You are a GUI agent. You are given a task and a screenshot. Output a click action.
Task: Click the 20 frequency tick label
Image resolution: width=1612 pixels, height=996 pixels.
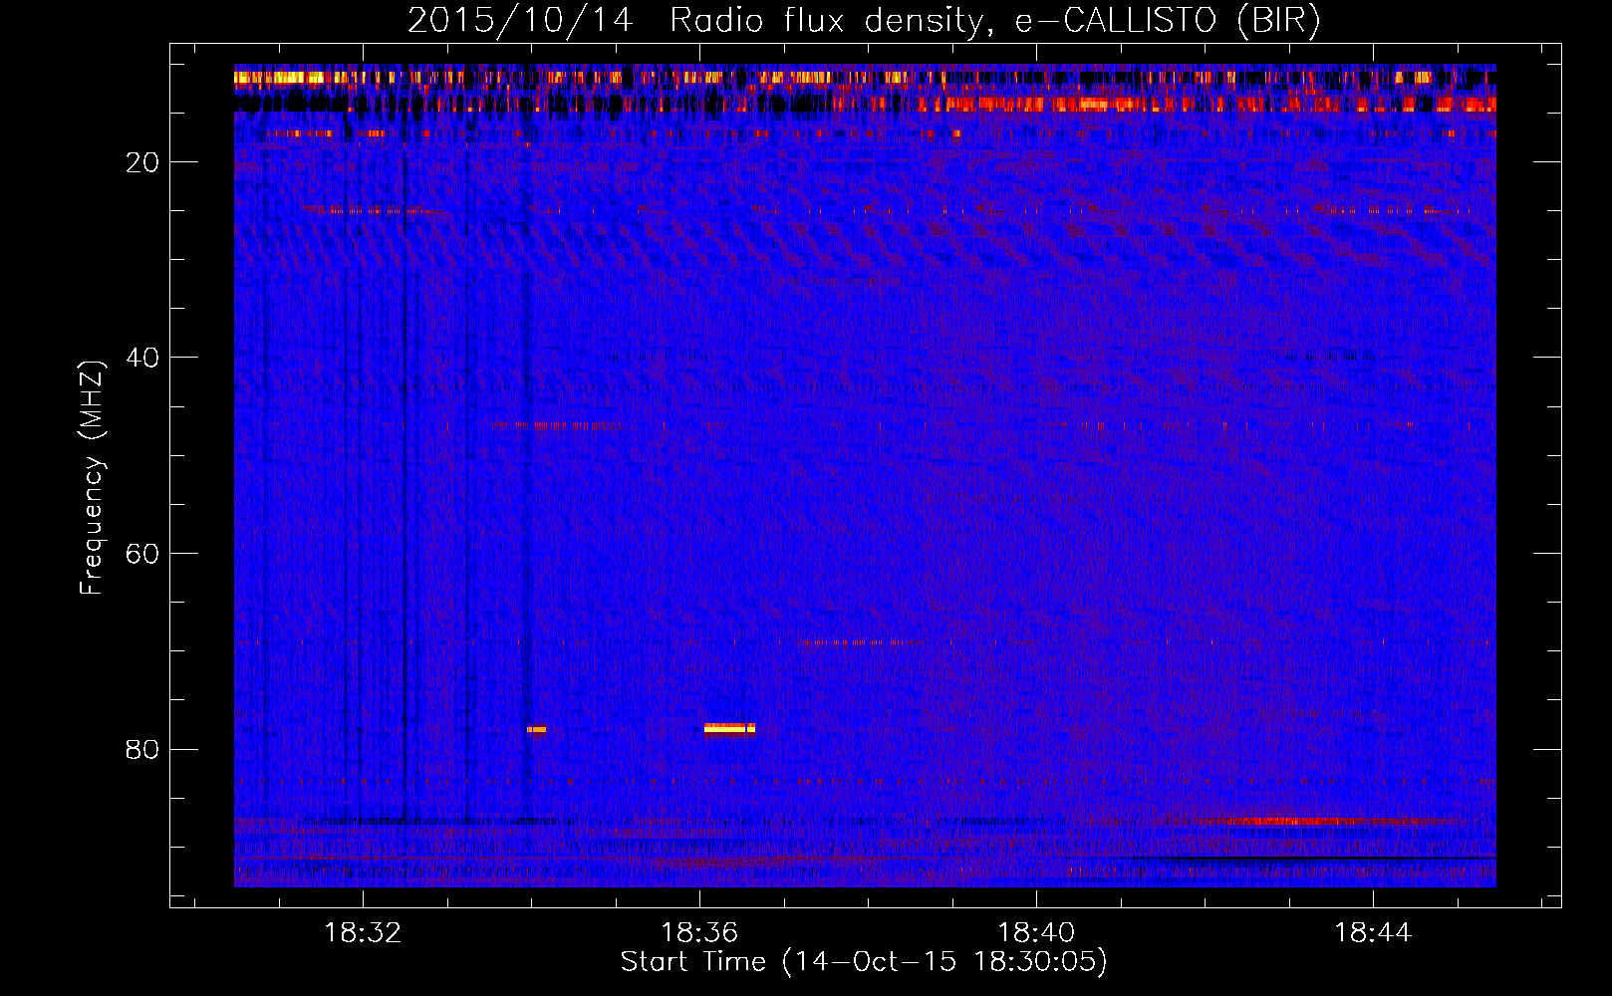click(142, 162)
